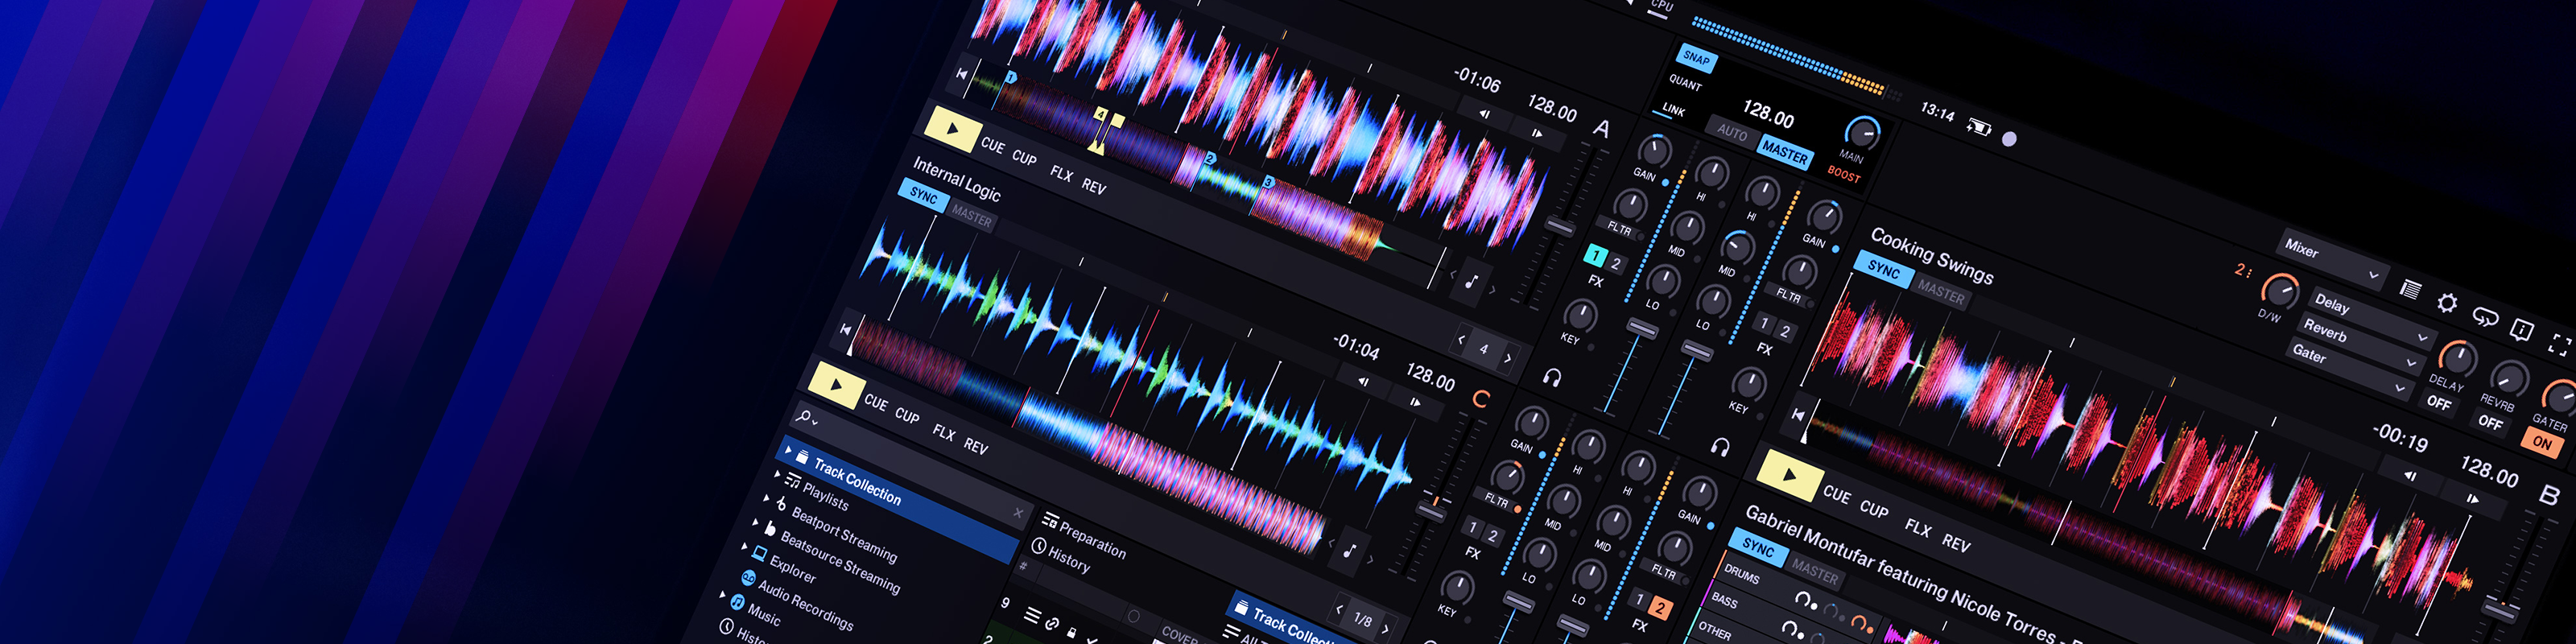Image resolution: width=2576 pixels, height=644 pixels.
Task: Start playback on the Internal Logic deck
Action: [x=836, y=385]
